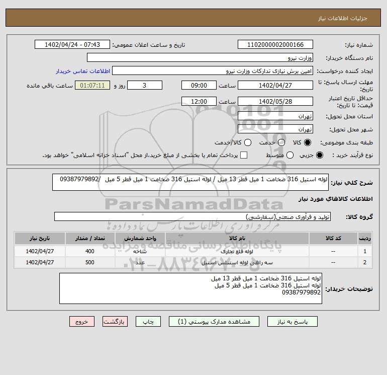
Task: Click the validity time field 12:00
Action: 199,101
